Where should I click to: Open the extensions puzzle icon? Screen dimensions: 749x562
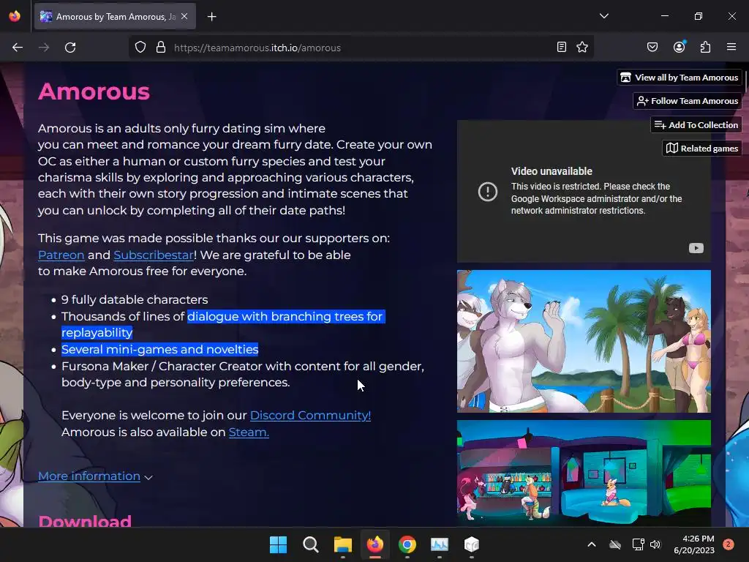tap(706, 47)
